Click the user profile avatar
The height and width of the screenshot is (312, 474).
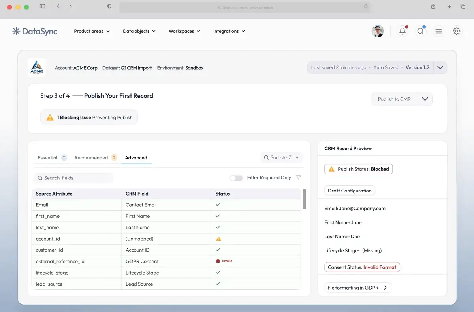pyautogui.click(x=378, y=31)
